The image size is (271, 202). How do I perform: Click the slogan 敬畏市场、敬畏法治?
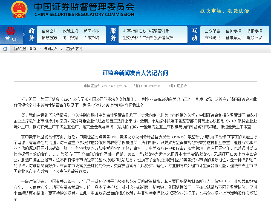pos(224,11)
